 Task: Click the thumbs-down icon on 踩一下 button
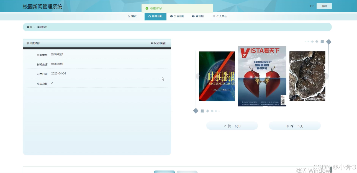point(287,126)
